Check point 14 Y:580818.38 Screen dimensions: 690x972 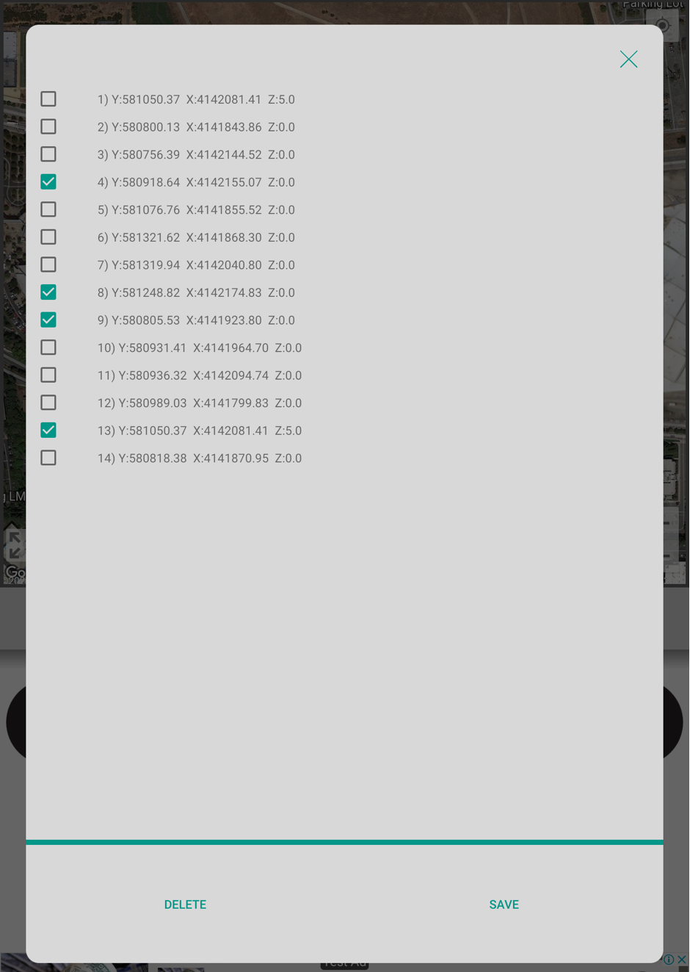pos(48,458)
